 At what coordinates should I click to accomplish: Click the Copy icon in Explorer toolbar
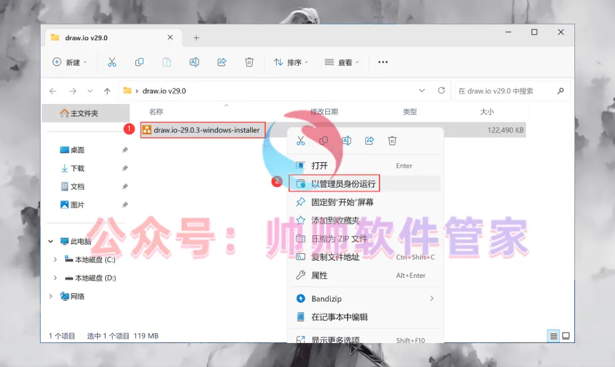pyautogui.click(x=139, y=62)
